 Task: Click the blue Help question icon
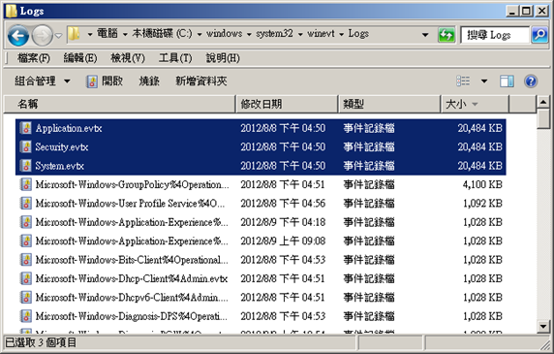pos(531,81)
